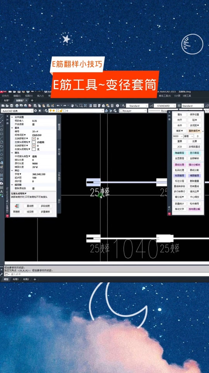Click the 保存设置 button

pyautogui.click(x=195, y=115)
